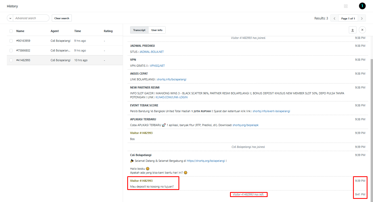
Task: Open the VPNSQ.NET link
Action: (x=157, y=66)
